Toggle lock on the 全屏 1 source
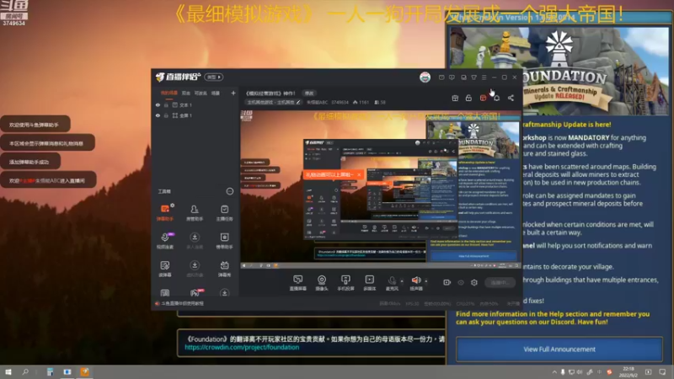The image size is (674, 379). click(x=166, y=115)
